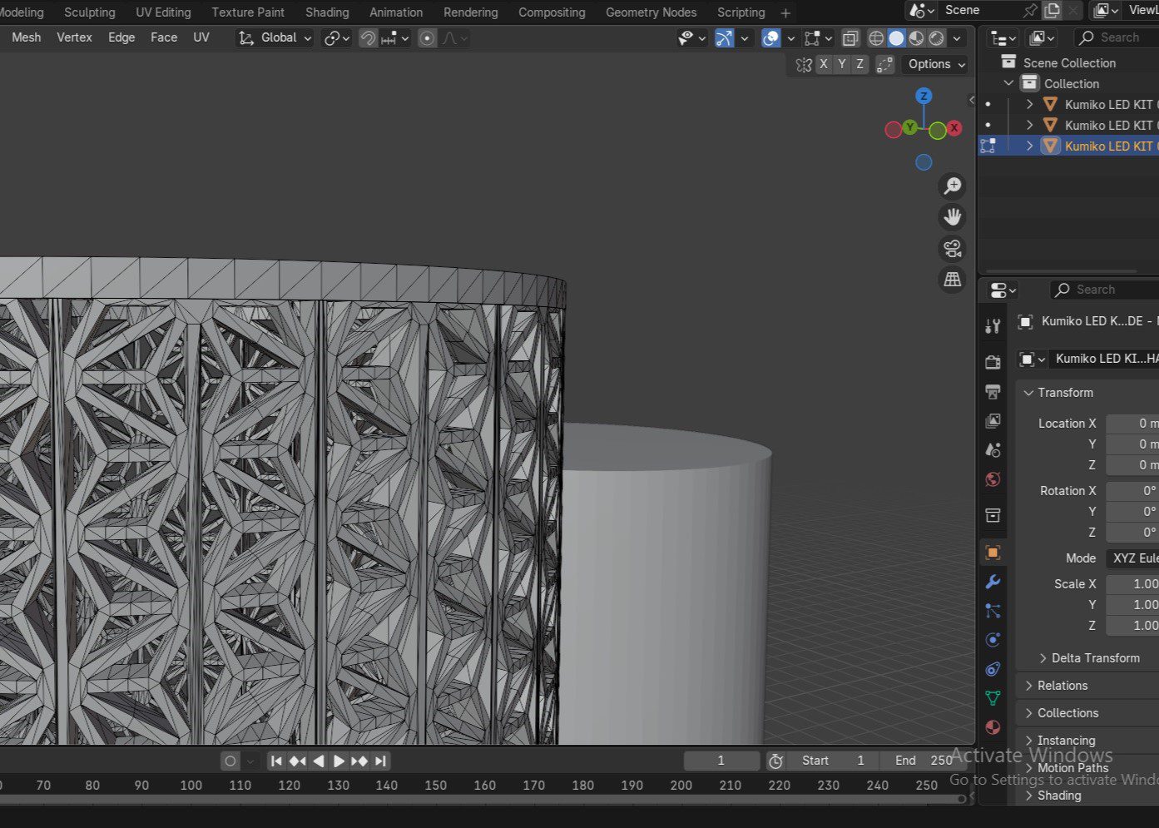1159x828 pixels.
Task: Toggle X-ray view in viewport header
Action: 849,38
